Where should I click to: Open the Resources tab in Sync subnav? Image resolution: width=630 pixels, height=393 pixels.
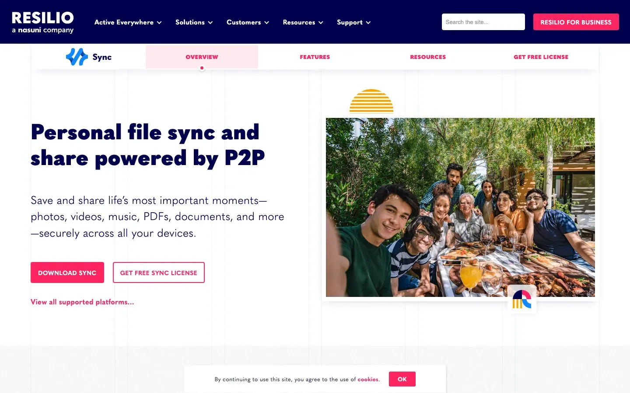(428, 57)
